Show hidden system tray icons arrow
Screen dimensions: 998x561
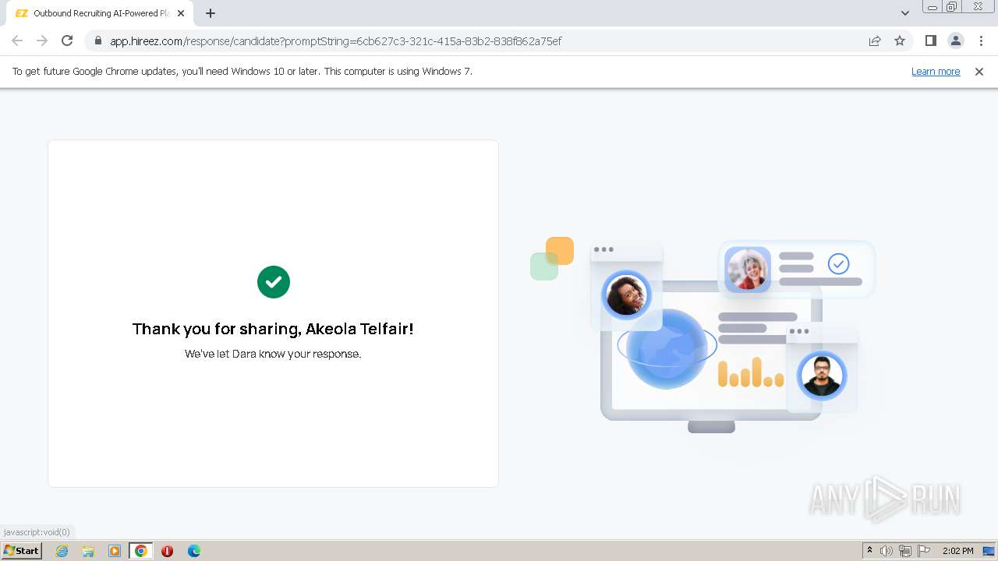[x=869, y=551]
